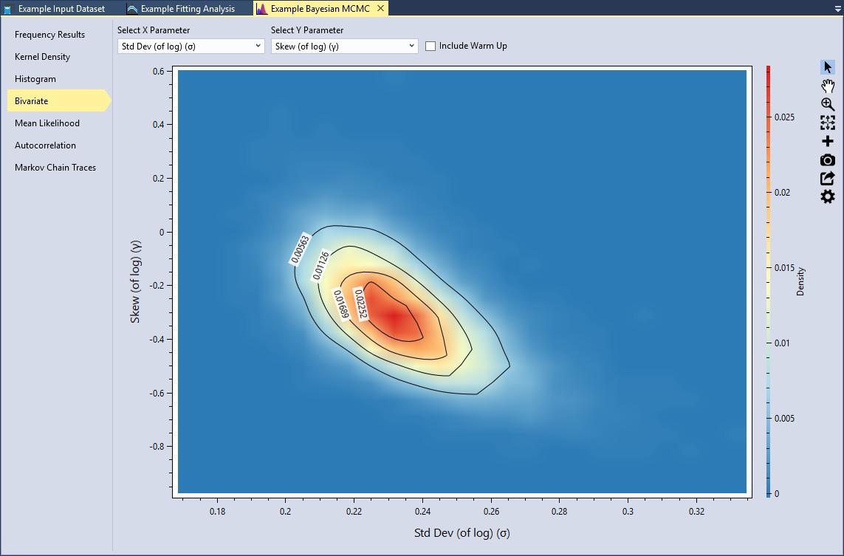Activate the pan hand tool
Screen dimensions: 844x556
828,86
